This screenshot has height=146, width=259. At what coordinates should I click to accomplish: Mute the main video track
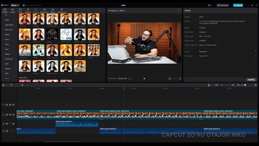pyautogui.click(x=13, y=114)
